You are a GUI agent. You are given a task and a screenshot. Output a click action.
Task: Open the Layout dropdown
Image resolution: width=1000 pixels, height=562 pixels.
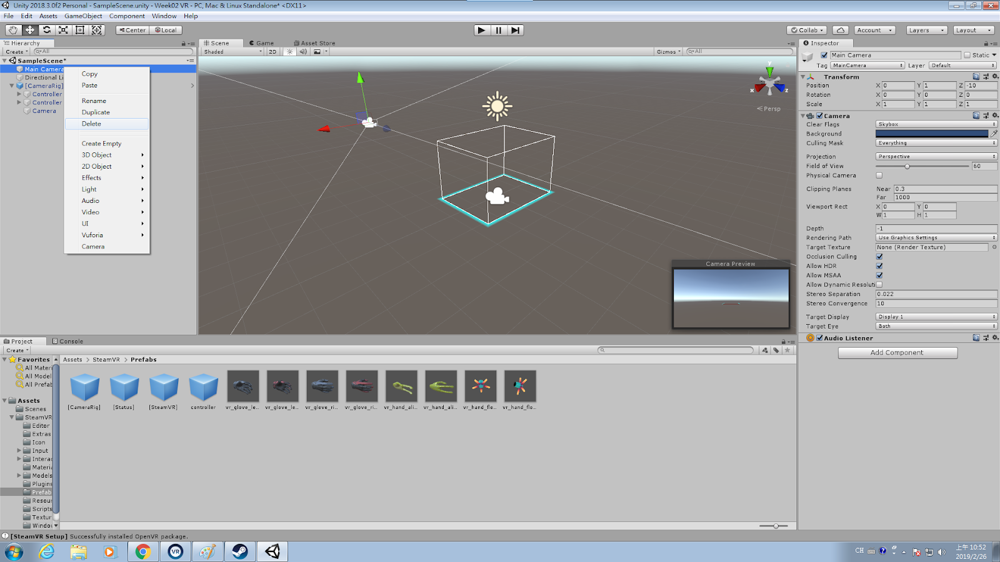click(x=973, y=30)
